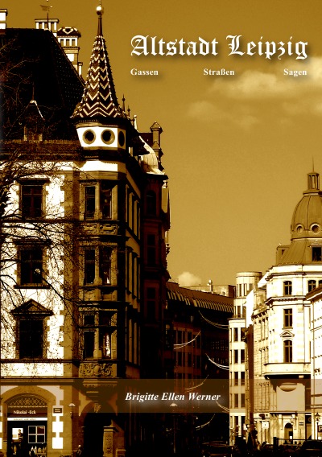The width and height of the screenshot is (322, 457).
Task: Click the 'Nikolai-Eck' shop sign
Action: 27,413
